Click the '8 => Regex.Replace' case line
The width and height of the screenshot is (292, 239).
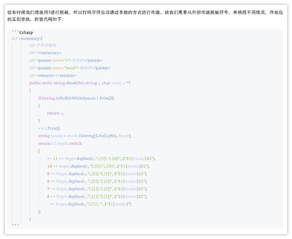(x=97, y=181)
